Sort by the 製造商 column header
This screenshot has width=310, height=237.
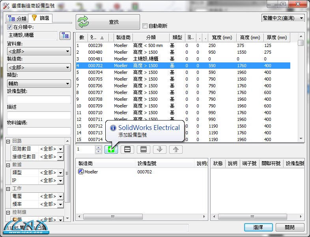(123, 38)
